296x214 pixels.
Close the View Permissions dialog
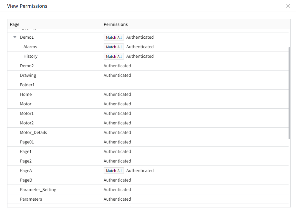click(x=288, y=6)
